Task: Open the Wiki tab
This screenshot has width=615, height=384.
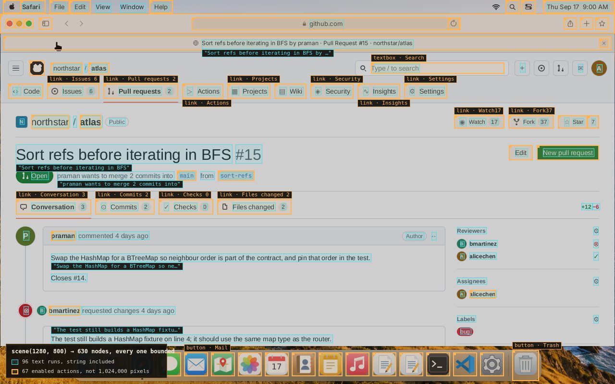Action: click(x=291, y=91)
